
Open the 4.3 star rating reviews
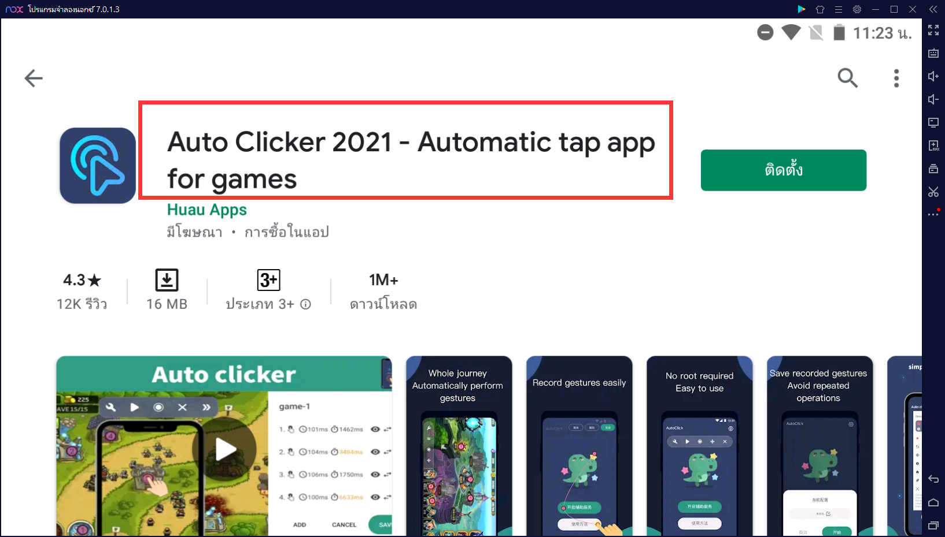(x=82, y=291)
